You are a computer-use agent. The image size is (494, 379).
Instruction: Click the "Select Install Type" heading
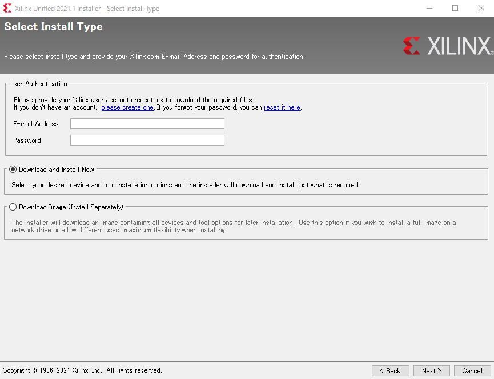54,27
